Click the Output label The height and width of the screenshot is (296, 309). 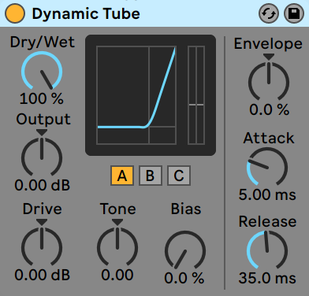click(43, 120)
